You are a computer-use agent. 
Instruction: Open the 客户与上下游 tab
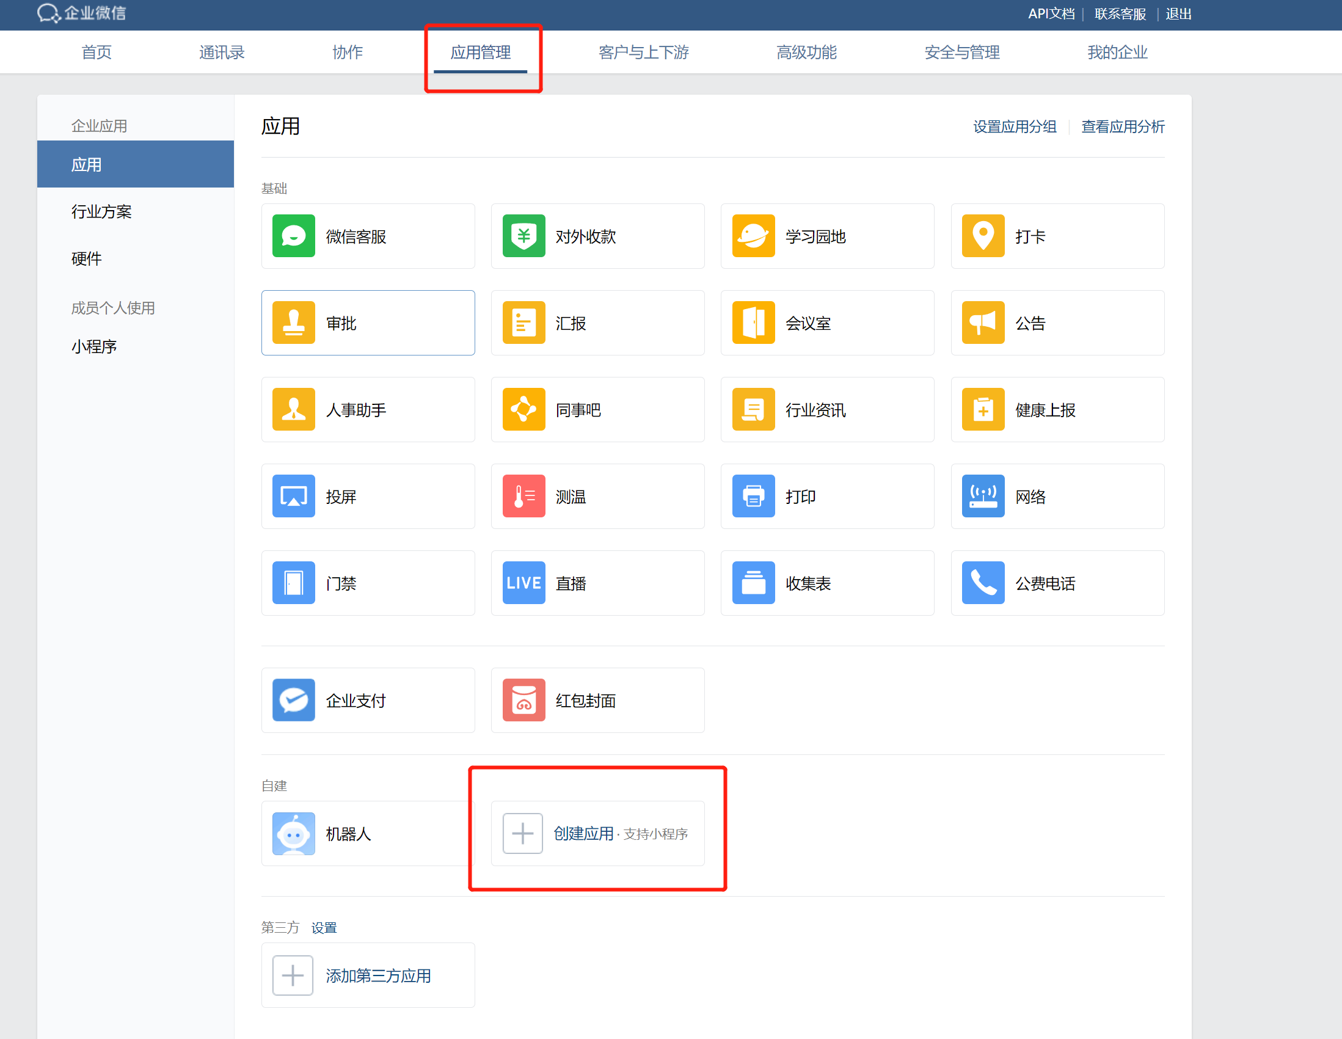[x=643, y=53]
